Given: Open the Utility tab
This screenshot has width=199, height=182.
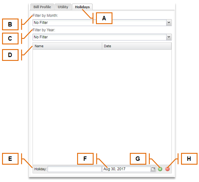Looking at the screenshot, I should 63,7.
